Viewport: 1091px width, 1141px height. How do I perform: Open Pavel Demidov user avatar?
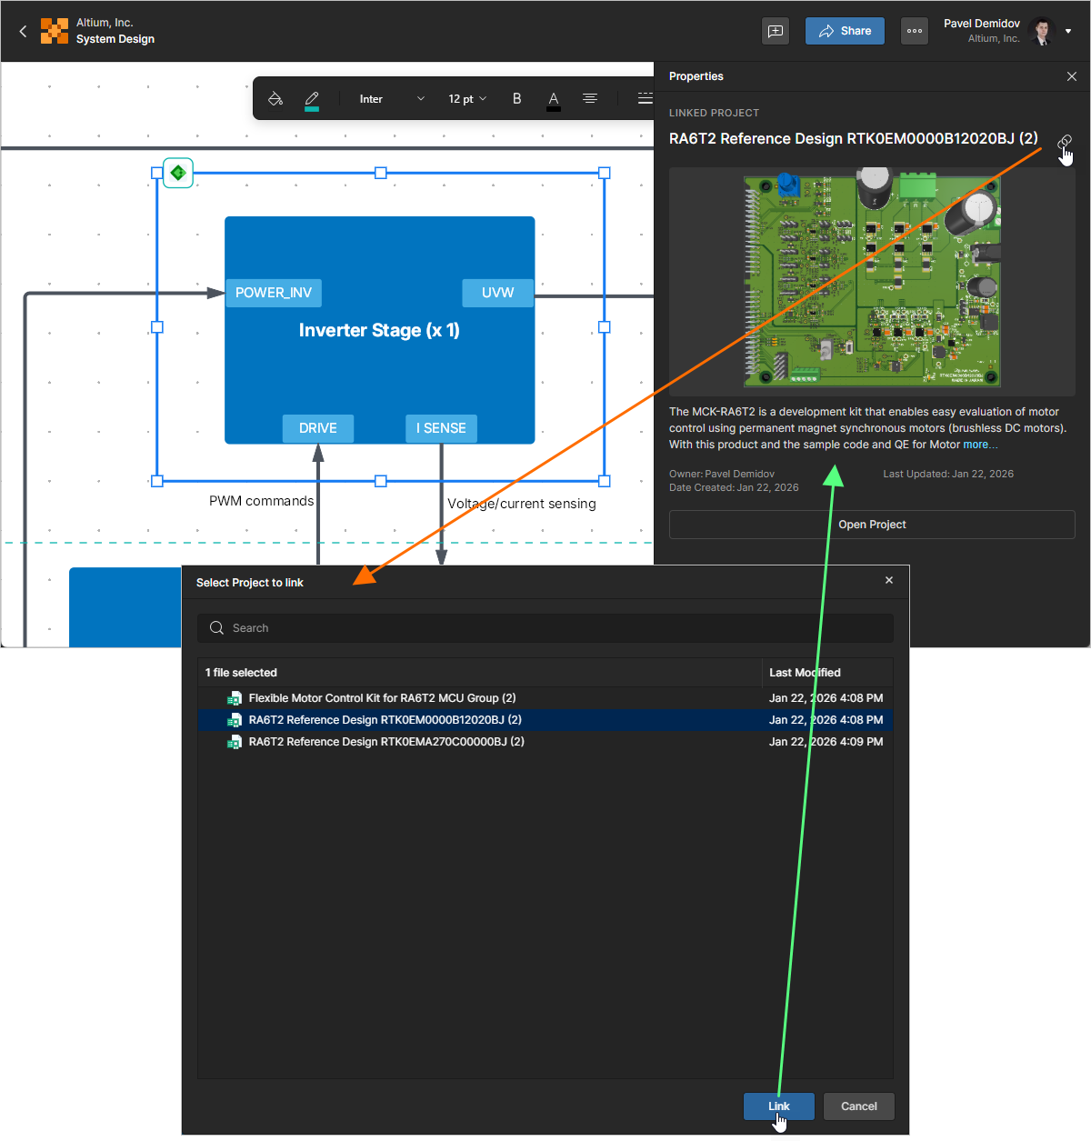[1042, 31]
